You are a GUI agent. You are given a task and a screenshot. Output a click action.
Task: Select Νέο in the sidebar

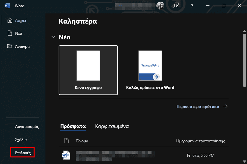18,33
